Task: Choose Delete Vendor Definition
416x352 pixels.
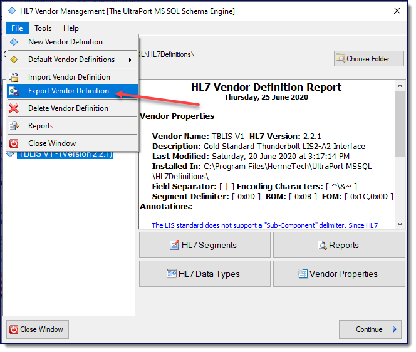Action: 72,108
